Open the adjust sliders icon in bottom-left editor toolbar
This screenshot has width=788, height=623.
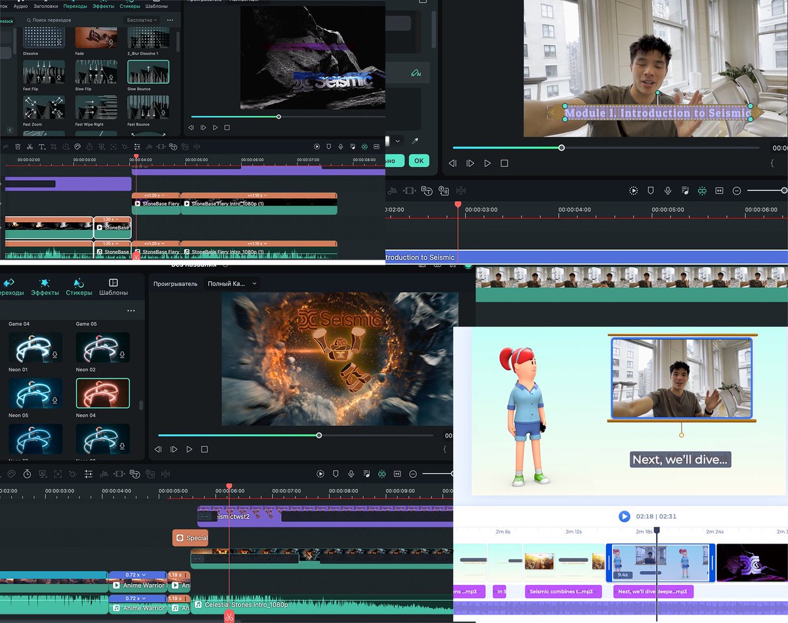(89, 474)
